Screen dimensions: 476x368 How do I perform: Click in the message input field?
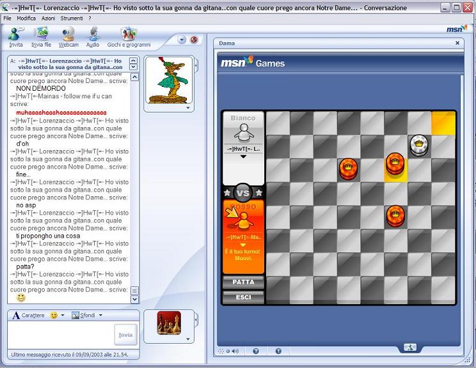click(61, 335)
